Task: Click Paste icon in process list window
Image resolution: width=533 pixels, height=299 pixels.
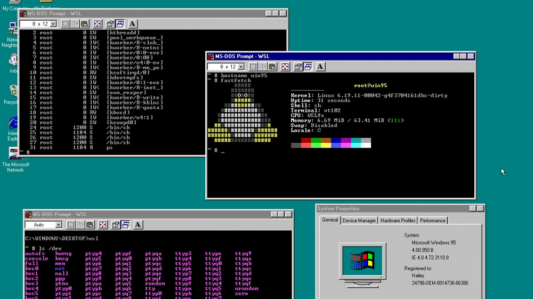Action: click(84, 24)
